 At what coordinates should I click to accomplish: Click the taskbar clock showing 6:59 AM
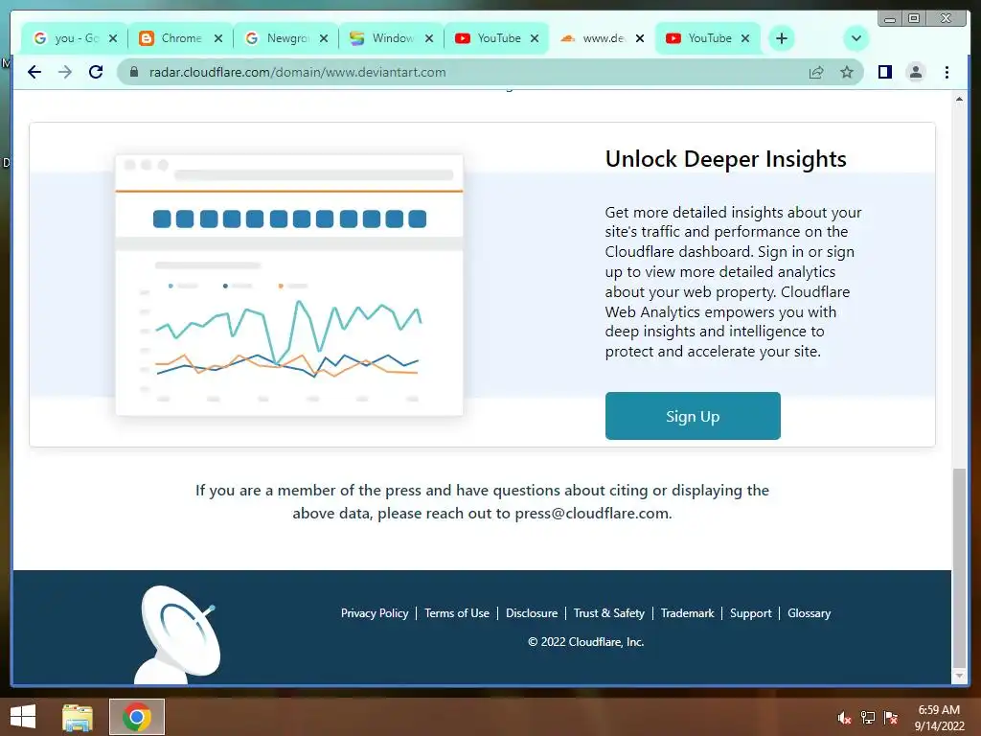[x=939, y=717]
